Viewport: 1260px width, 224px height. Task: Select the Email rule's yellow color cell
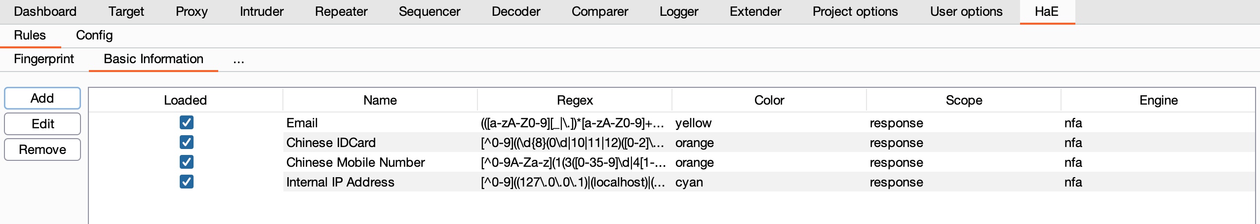[693, 123]
